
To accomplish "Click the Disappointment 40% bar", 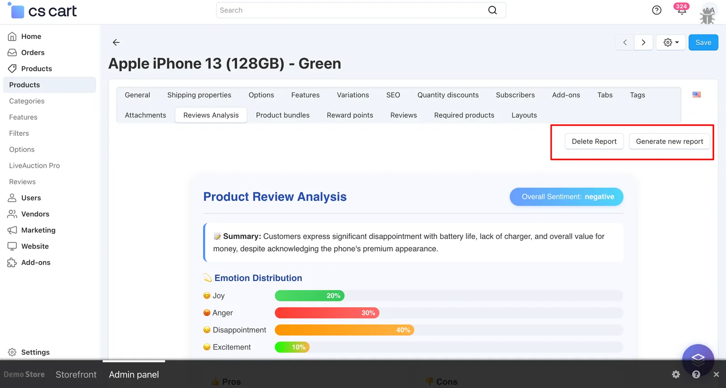I will pos(344,330).
